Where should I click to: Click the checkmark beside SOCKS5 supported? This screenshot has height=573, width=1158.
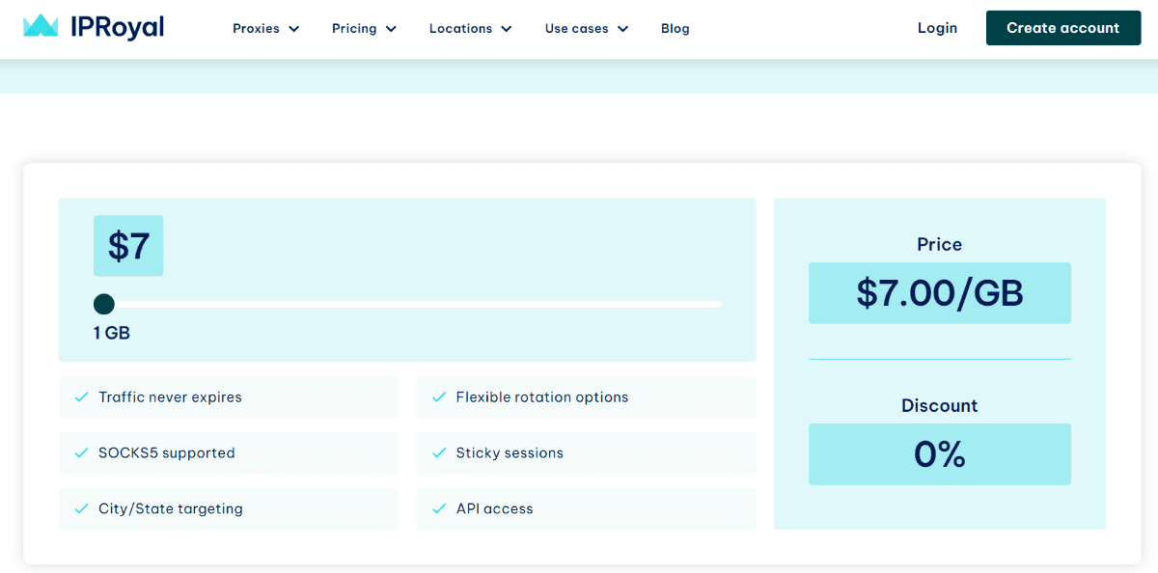[x=82, y=453]
